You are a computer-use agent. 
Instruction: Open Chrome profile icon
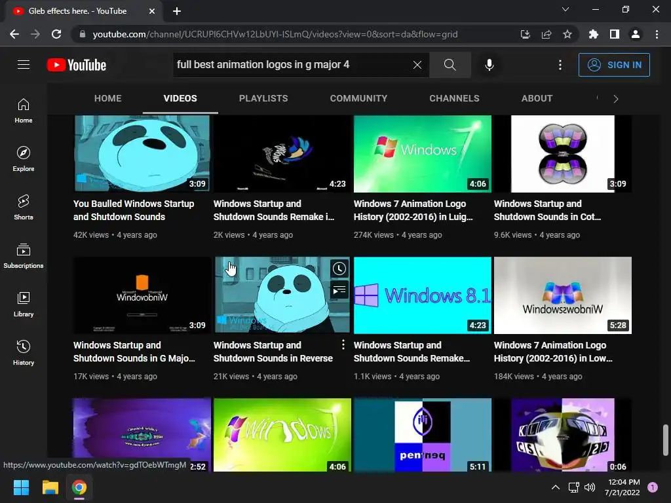click(636, 34)
